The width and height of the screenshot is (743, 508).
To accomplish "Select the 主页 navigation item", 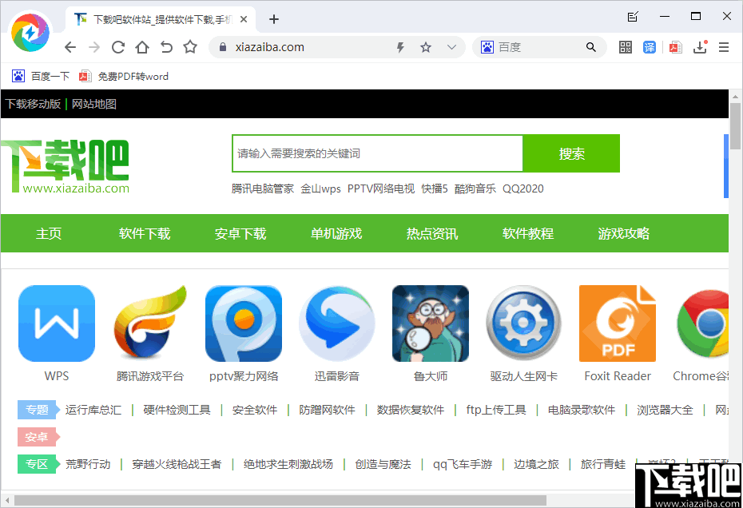I will tap(49, 233).
